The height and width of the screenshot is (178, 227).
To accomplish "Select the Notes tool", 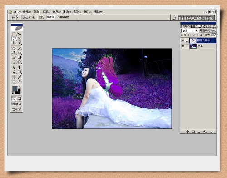I will click(14, 77).
